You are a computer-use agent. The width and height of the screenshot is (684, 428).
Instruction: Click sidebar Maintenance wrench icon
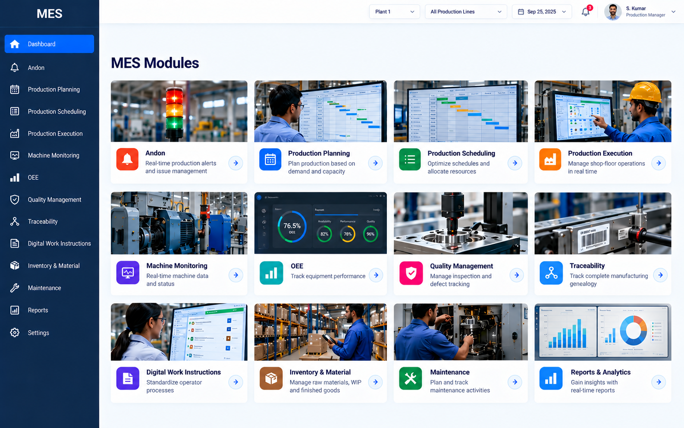[x=15, y=288]
